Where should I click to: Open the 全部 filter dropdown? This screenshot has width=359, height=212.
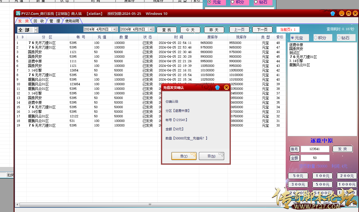(x=36, y=30)
